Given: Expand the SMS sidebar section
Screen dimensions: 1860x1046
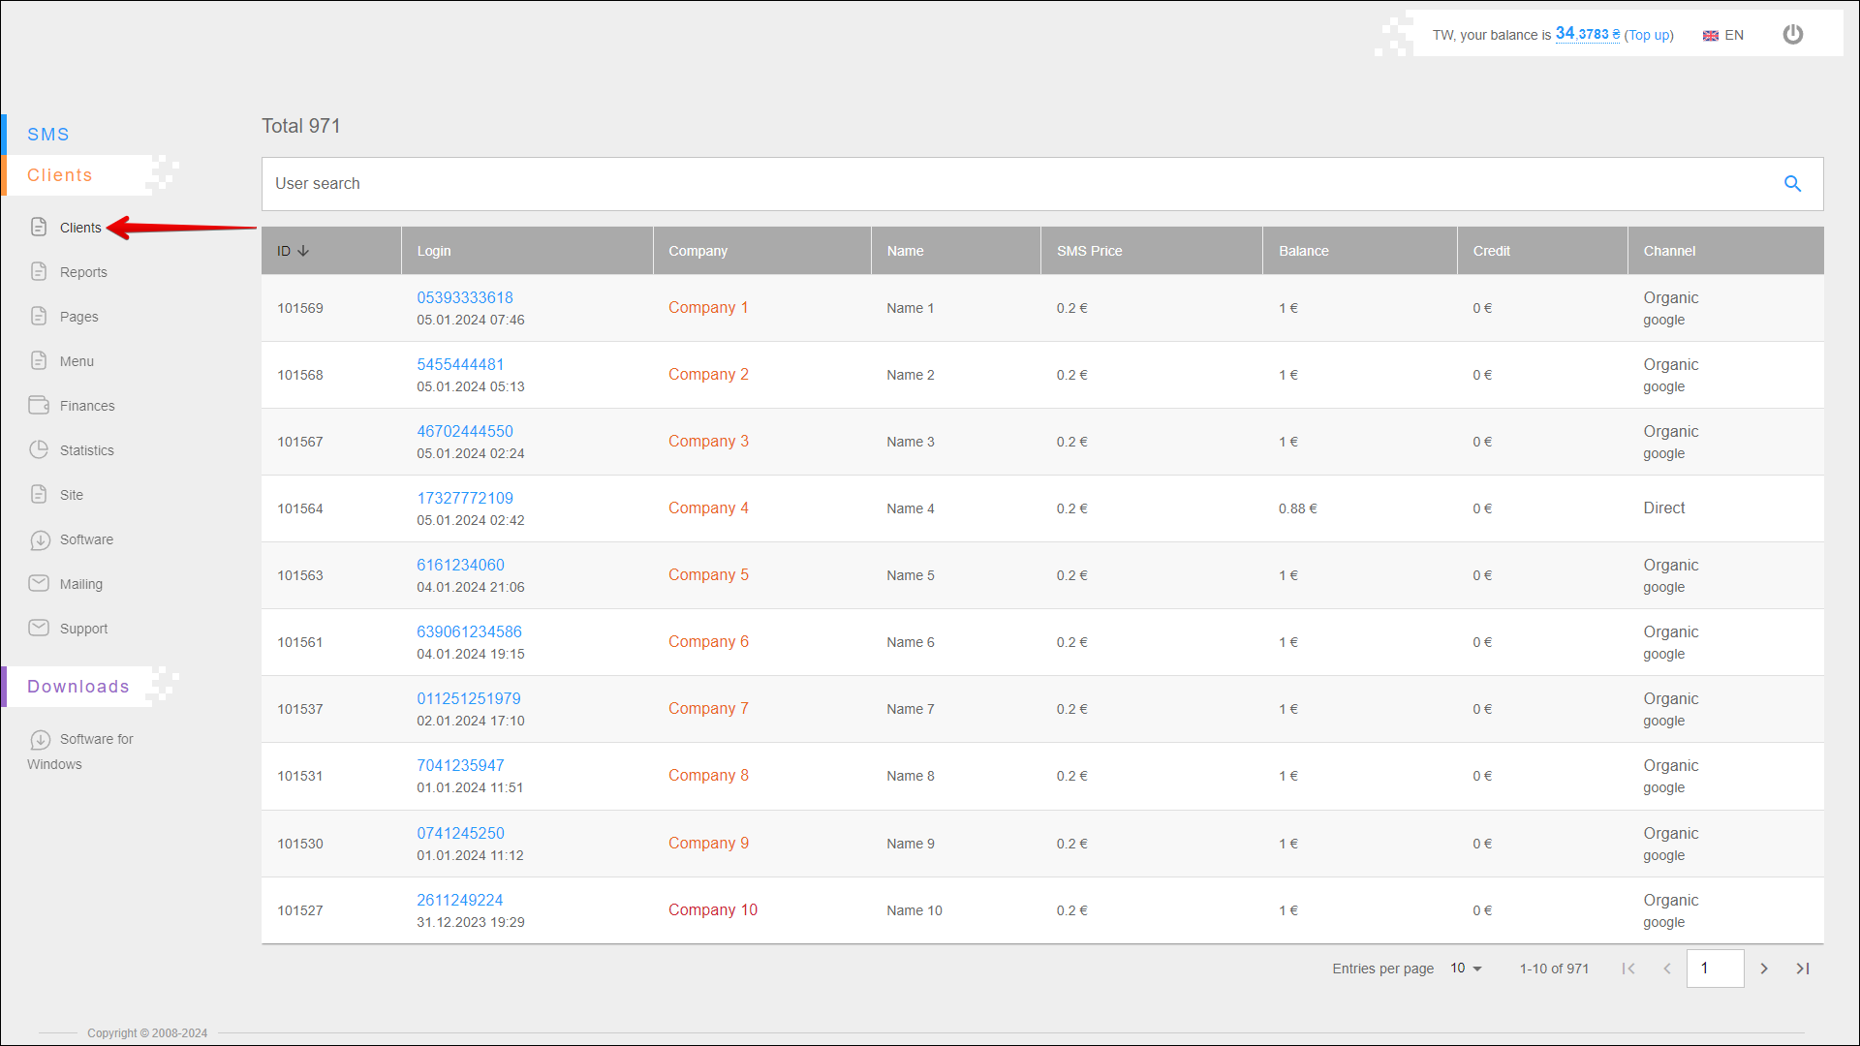Looking at the screenshot, I should 48,135.
